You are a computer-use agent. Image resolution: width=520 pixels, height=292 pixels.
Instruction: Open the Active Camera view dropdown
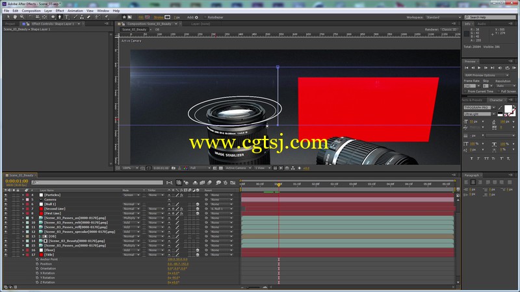pyautogui.click(x=238, y=168)
